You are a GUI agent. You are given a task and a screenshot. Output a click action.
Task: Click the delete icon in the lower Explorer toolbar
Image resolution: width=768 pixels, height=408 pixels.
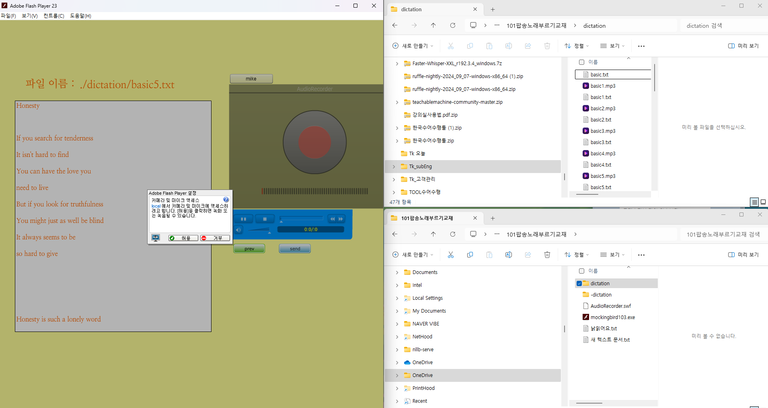click(547, 255)
